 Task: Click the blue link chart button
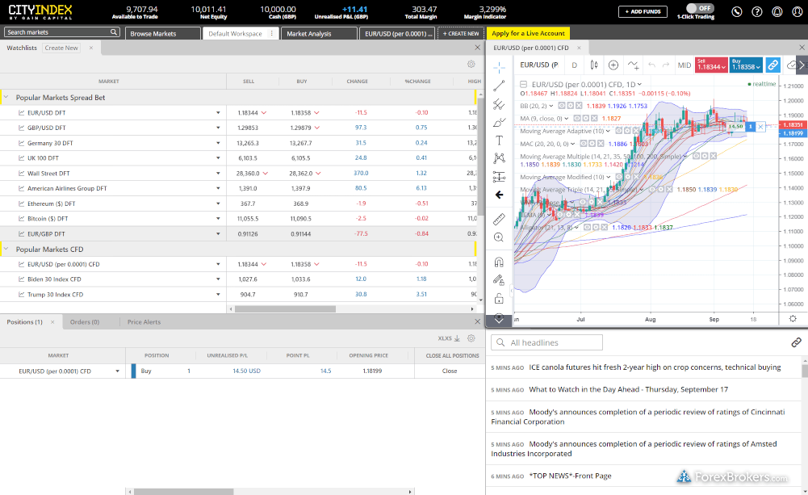[772, 65]
